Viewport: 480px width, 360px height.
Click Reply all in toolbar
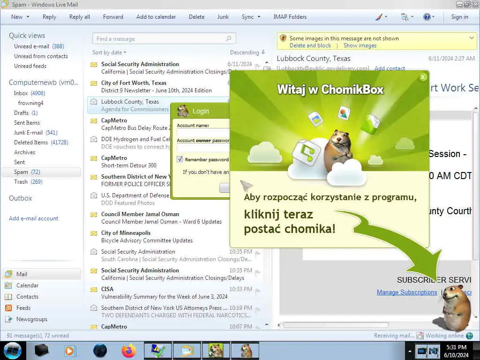point(80,17)
